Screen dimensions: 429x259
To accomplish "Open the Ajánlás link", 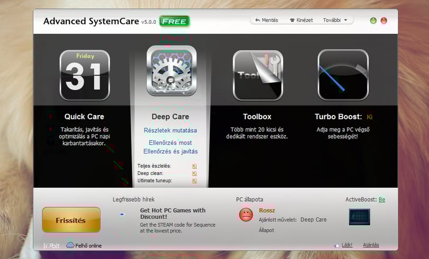I will click(371, 245).
